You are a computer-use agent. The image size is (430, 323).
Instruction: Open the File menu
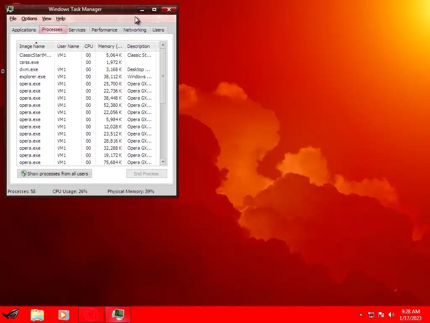[x=13, y=19]
